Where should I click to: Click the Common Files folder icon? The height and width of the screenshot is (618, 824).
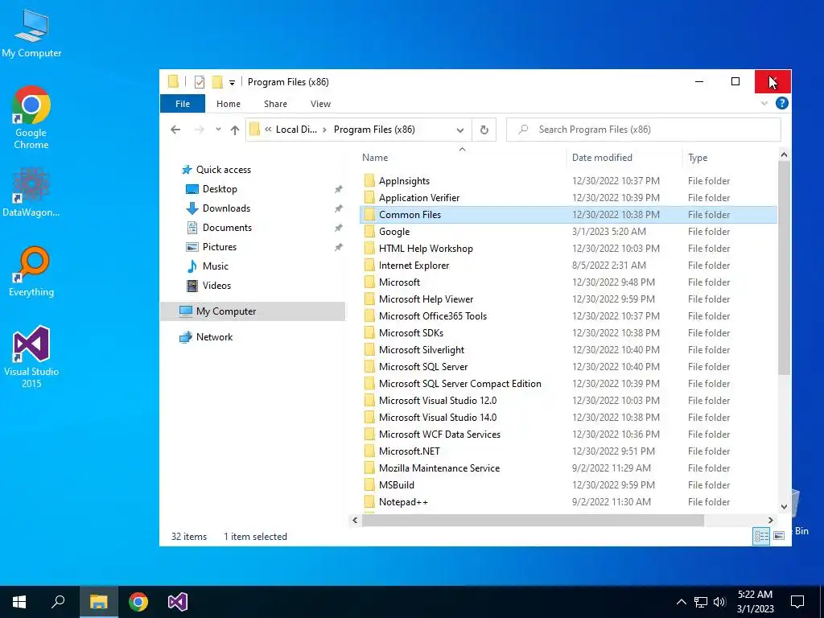coord(369,214)
